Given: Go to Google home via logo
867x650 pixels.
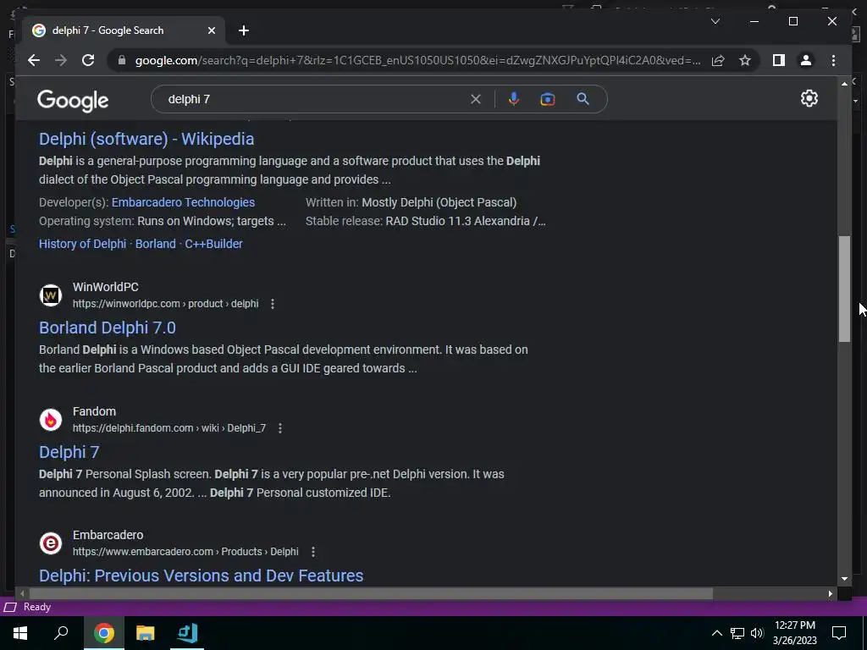Looking at the screenshot, I should pyautogui.click(x=73, y=101).
